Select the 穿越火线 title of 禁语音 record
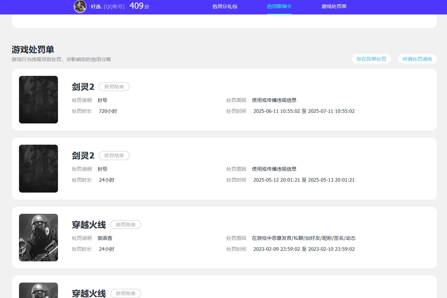 tap(89, 225)
